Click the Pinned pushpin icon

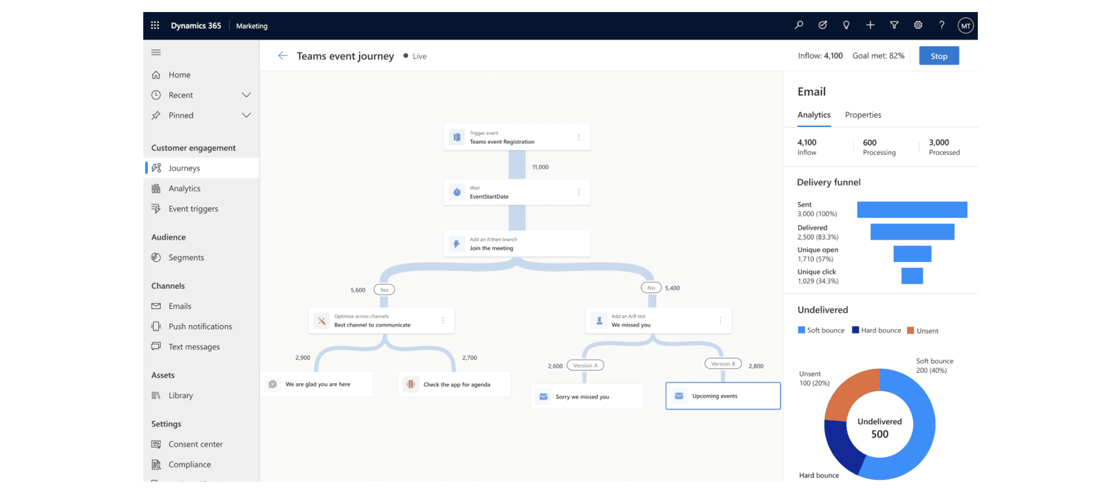coord(156,115)
